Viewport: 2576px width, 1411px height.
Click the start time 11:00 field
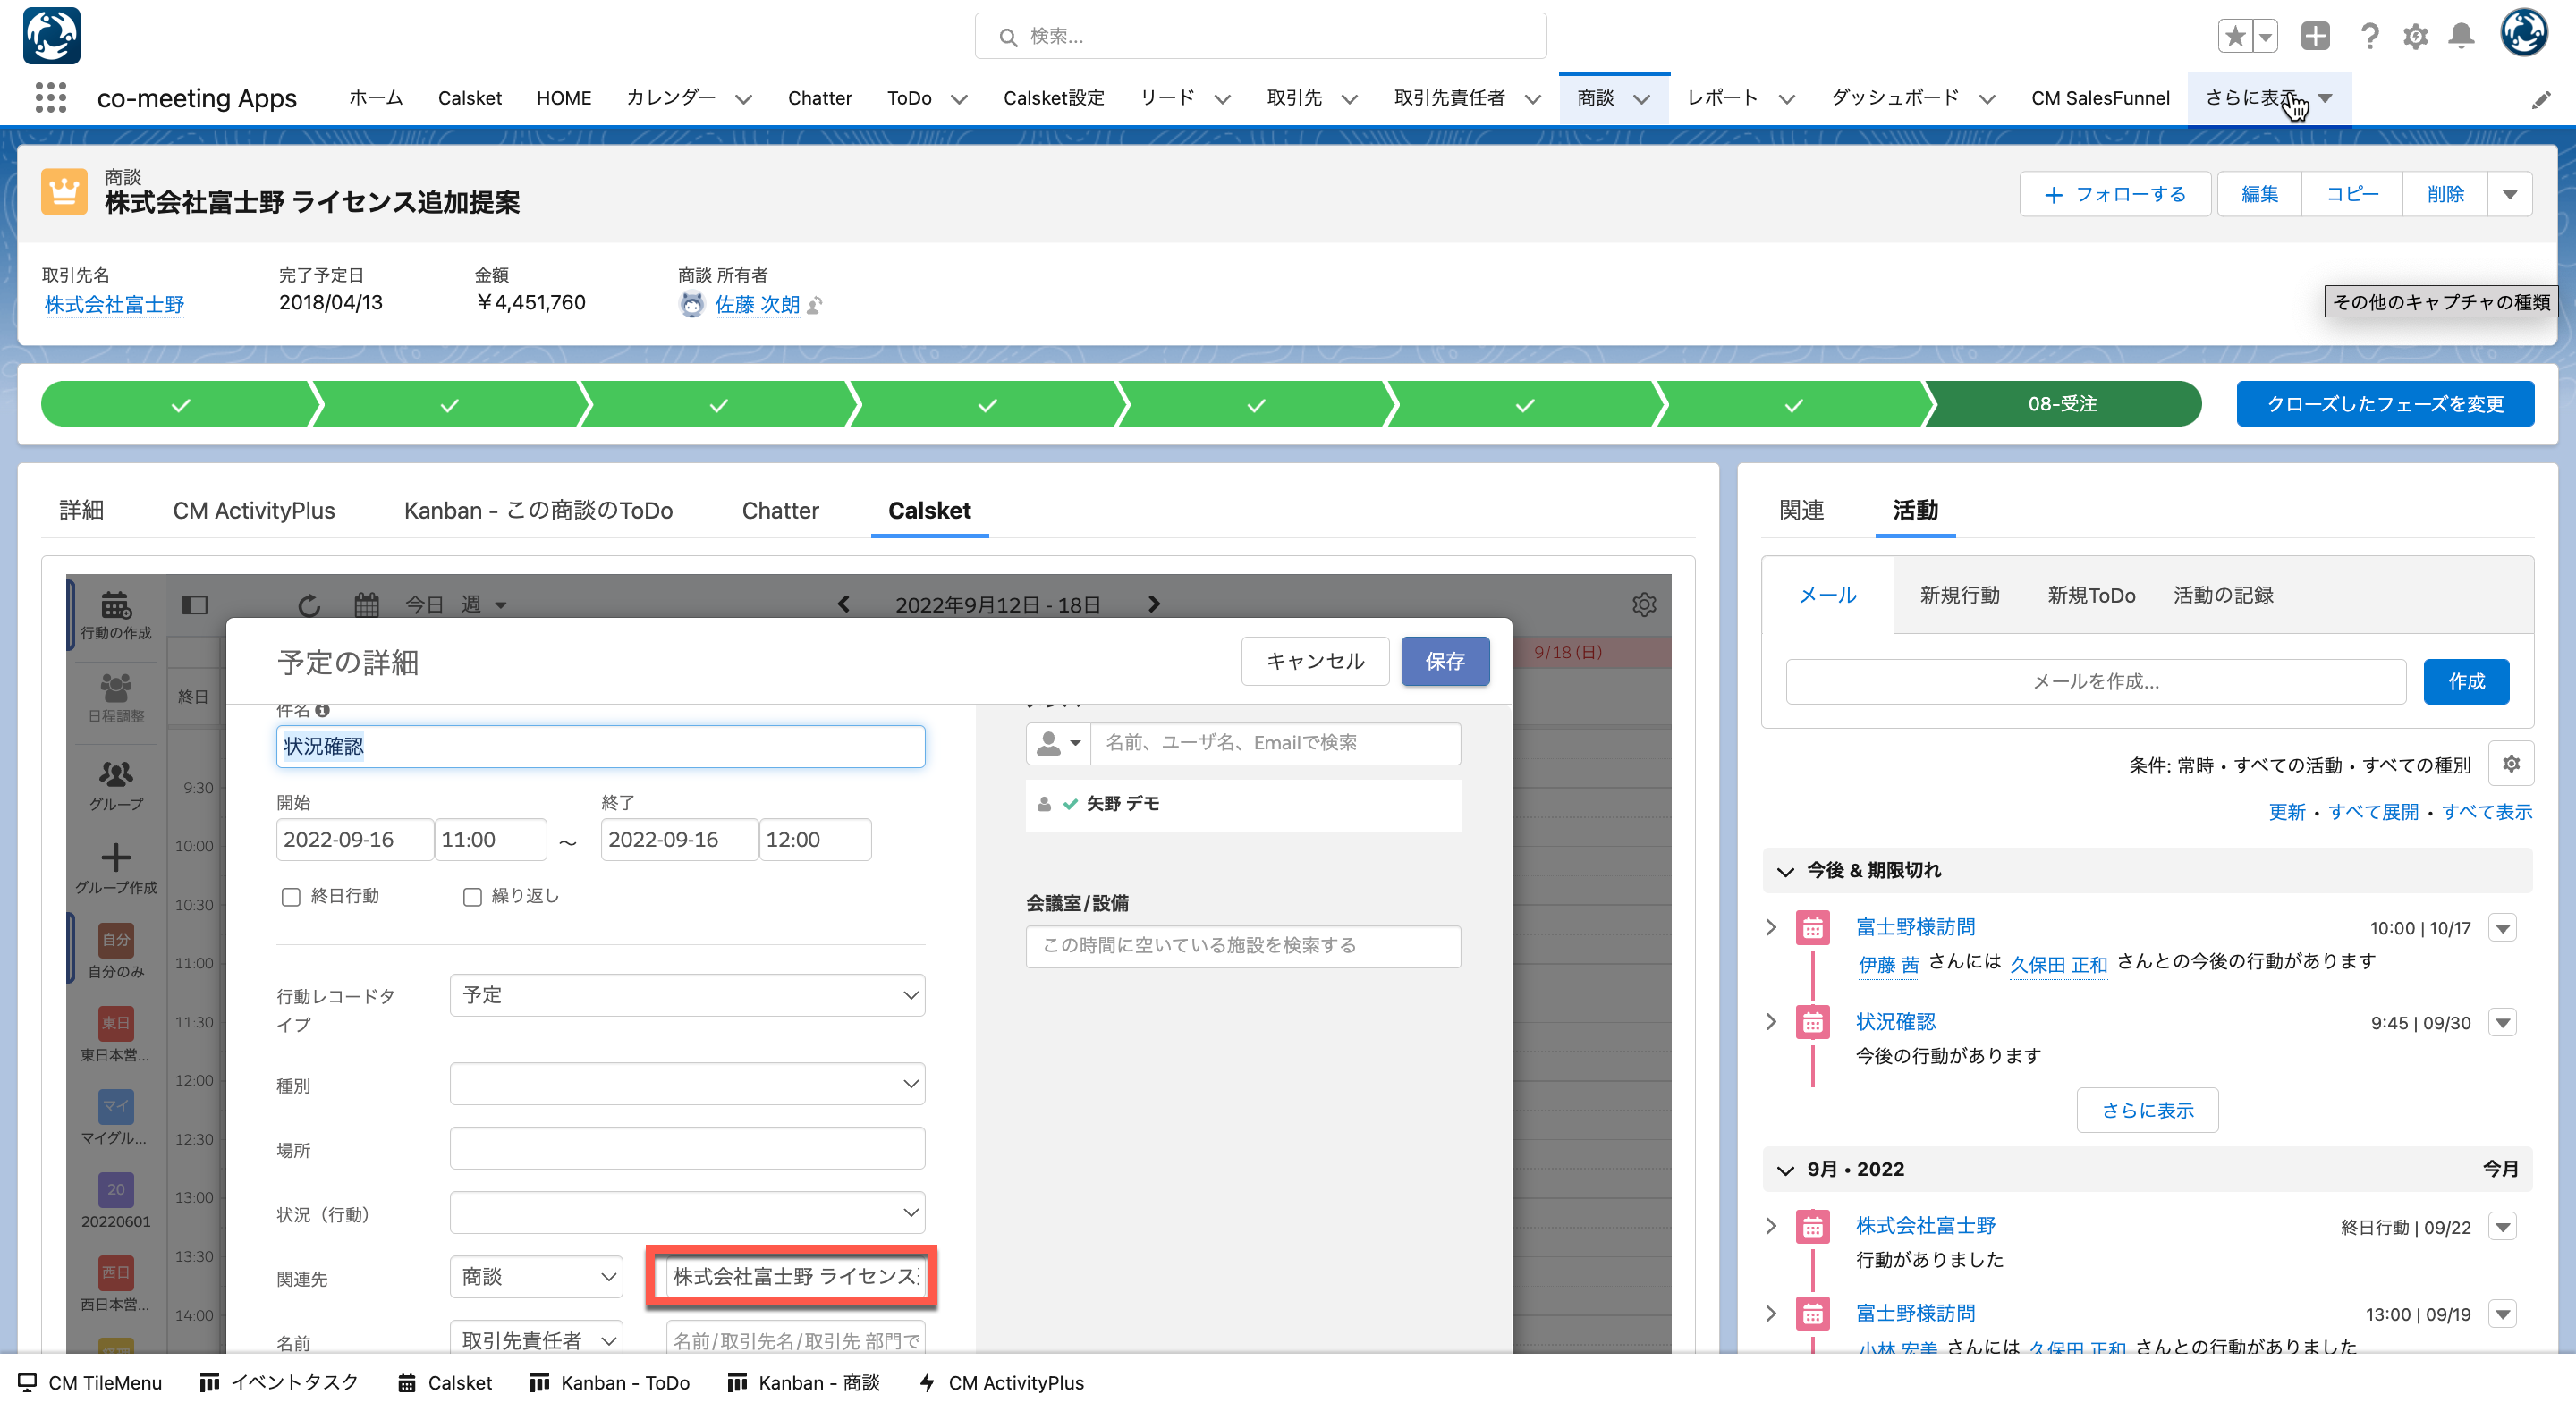[490, 840]
